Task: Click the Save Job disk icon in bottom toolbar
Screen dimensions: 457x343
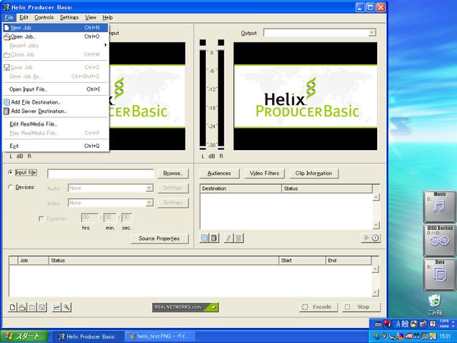Action: coord(42,307)
